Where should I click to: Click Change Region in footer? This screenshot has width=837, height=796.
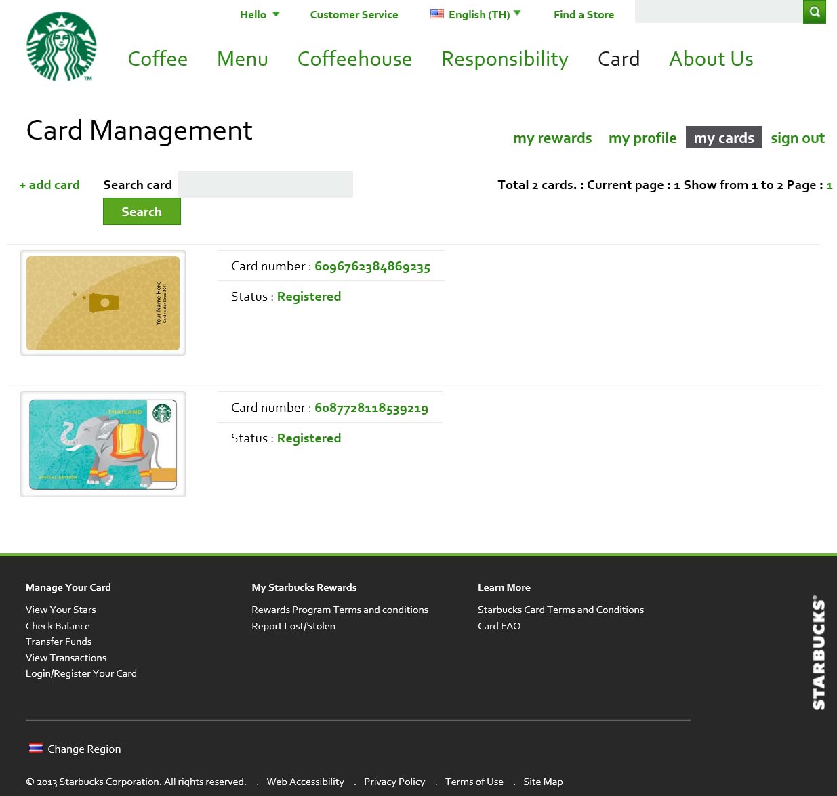click(x=84, y=749)
